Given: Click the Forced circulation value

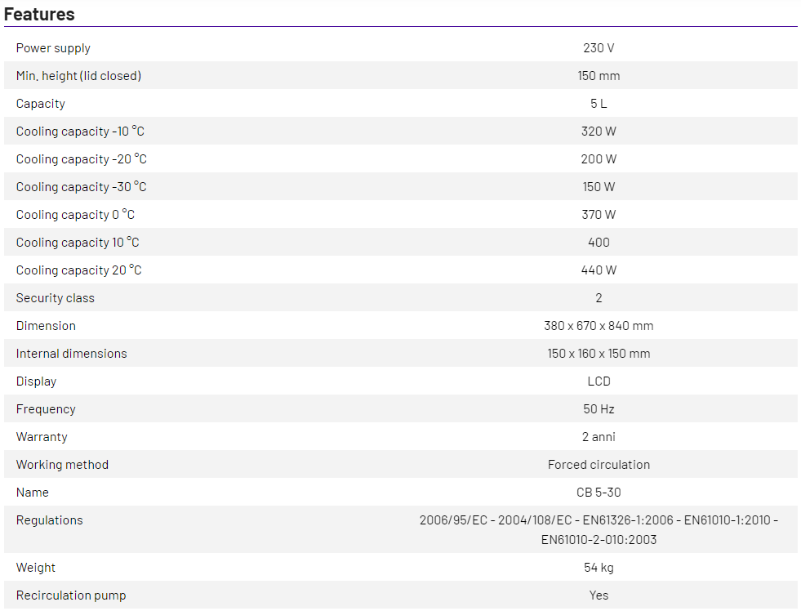Looking at the screenshot, I should (599, 465).
